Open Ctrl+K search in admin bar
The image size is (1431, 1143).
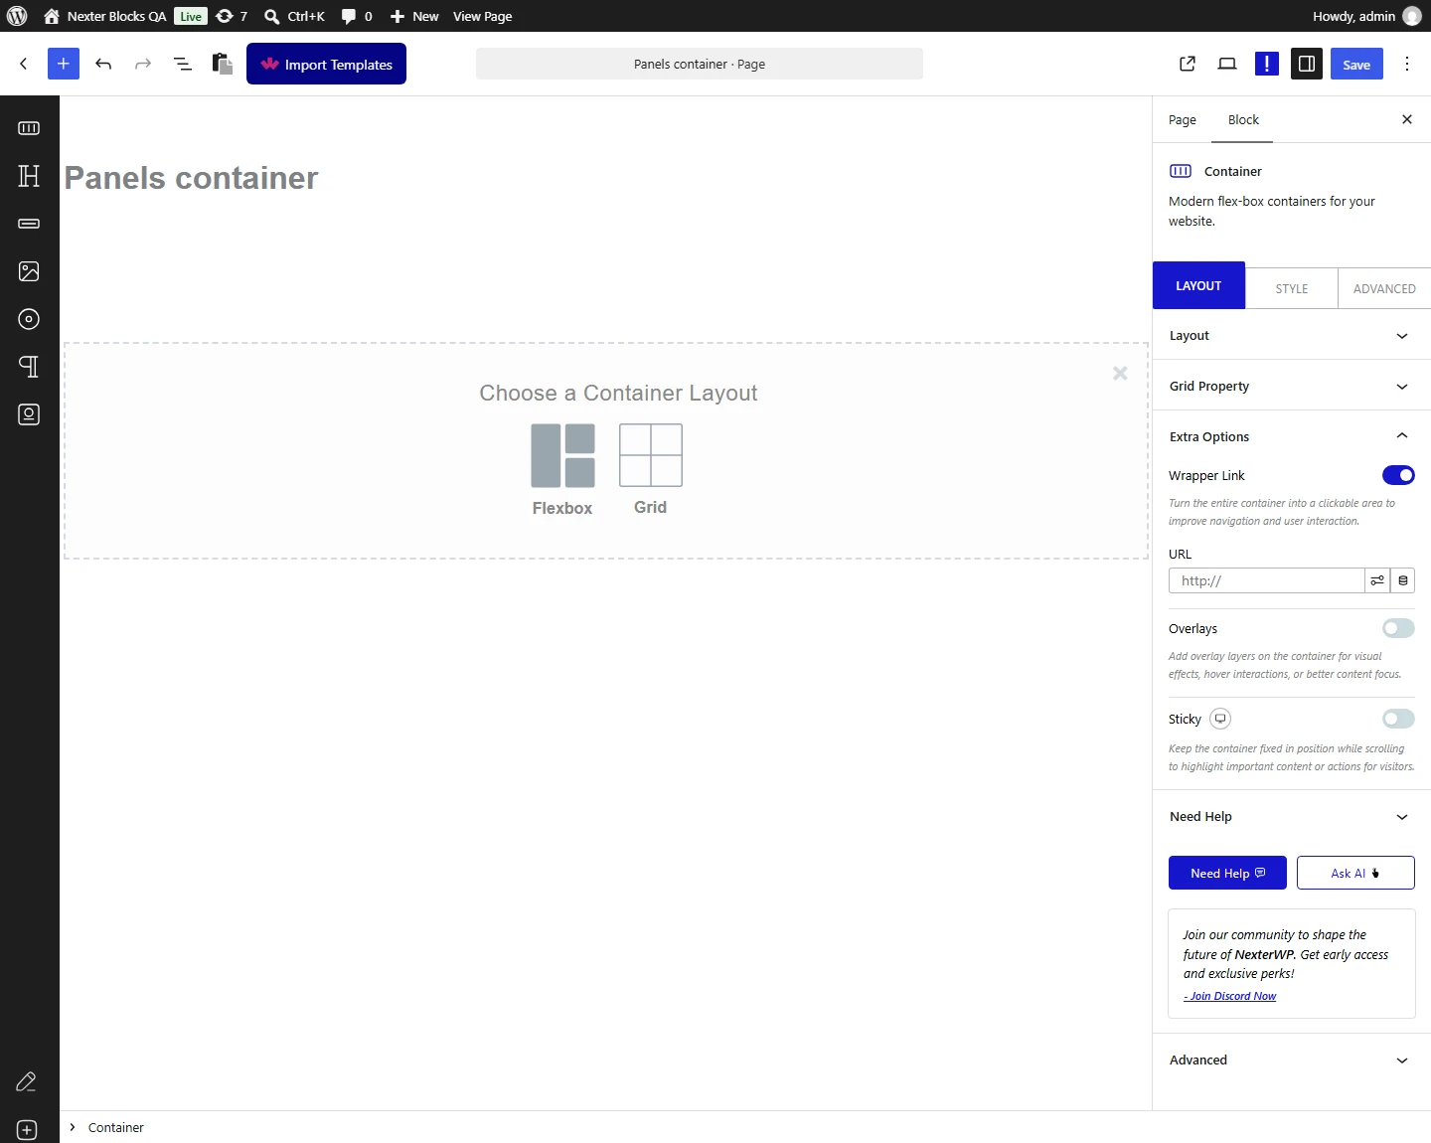pos(294,16)
